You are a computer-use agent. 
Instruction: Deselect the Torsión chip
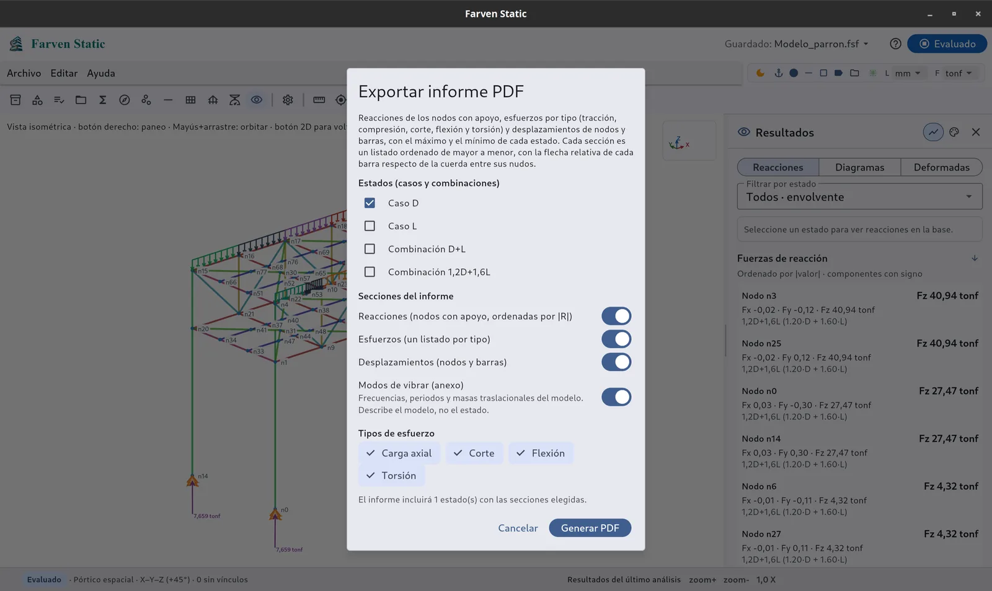(391, 475)
